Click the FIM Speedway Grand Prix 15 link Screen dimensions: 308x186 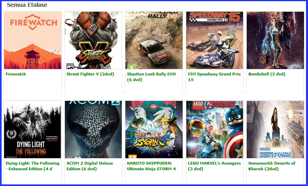pos(214,77)
